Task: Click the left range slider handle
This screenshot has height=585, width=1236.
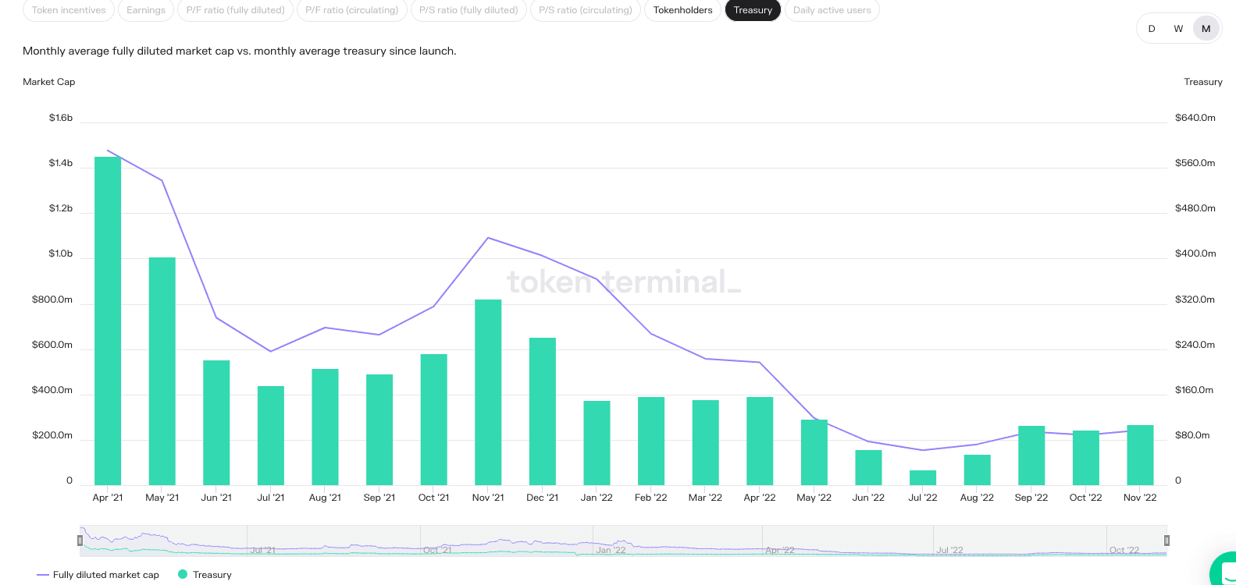Action: (80, 541)
